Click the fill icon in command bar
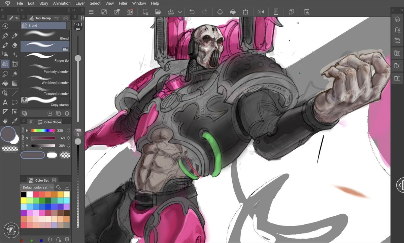Screen dimensions: 404x243 tap(233, 12)
